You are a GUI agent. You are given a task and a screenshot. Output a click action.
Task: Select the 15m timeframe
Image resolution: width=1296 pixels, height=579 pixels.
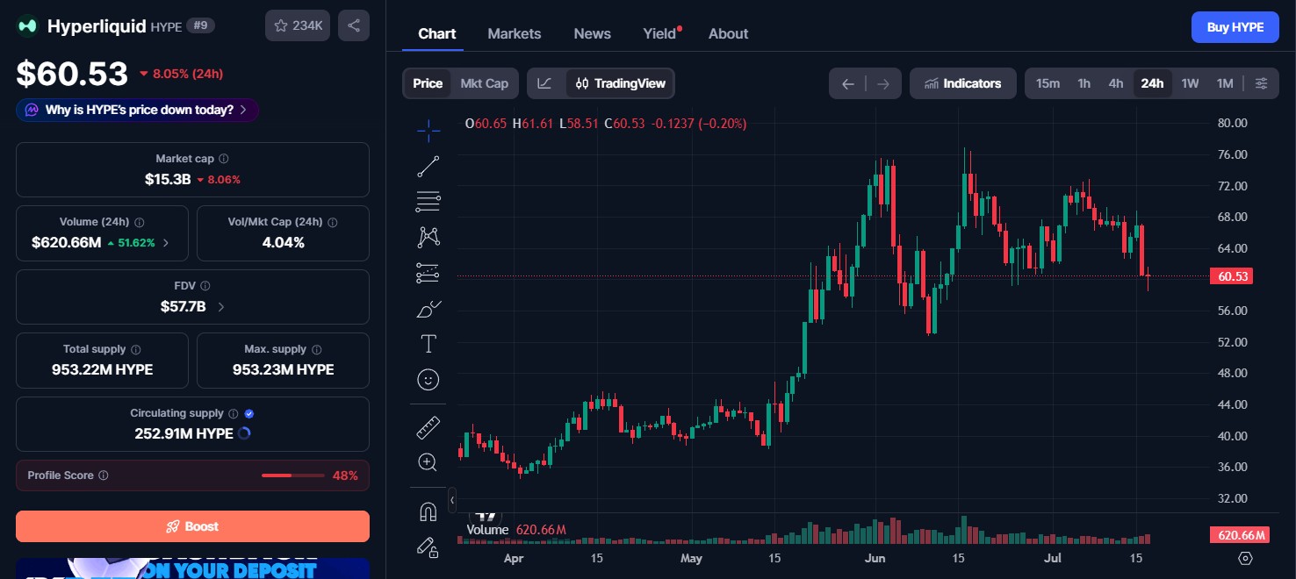pos(1048,83)
